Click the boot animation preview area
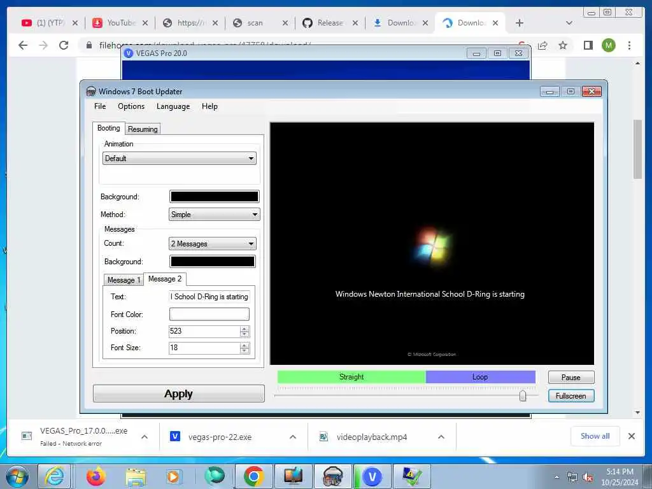The width and height of the screenshot is (652, 489). (432, 244)
